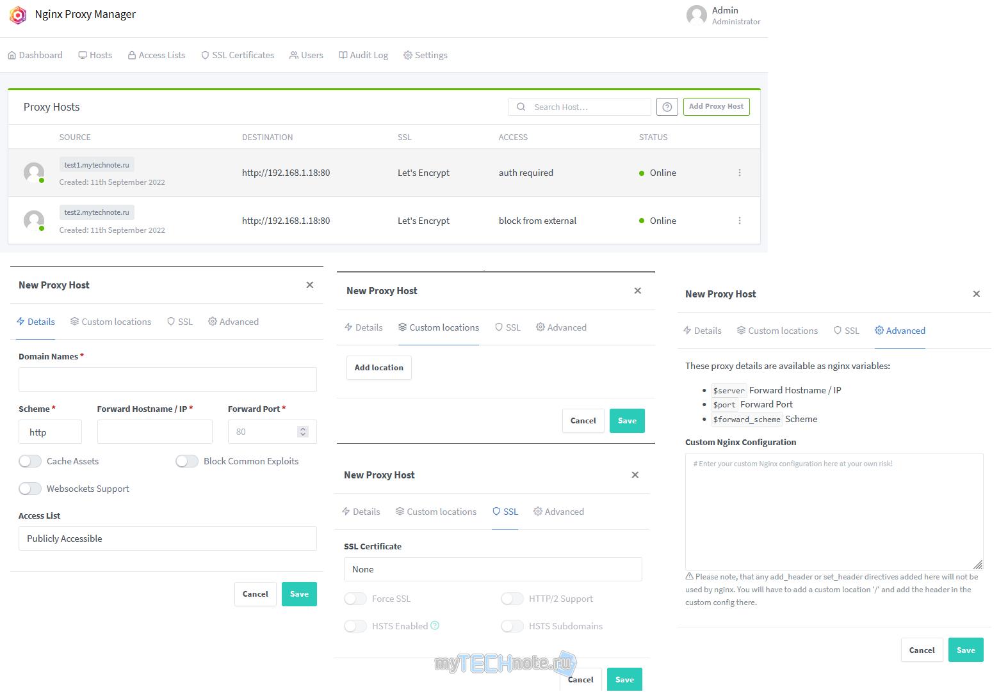
Task: Open the Users page
Action: [306, 55]
